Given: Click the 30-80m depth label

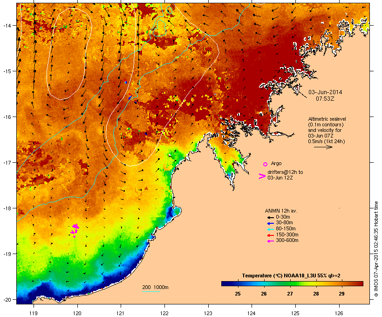Looking at the screenshot, I should pos(284,223).
